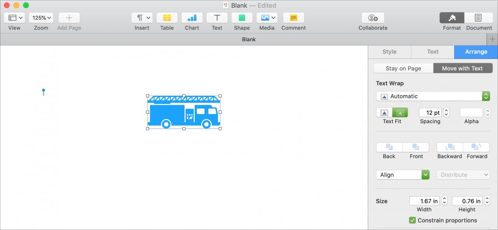Screen dimensions: 498x230
Task: Click the Alpha input field
Action: (472, 112)
